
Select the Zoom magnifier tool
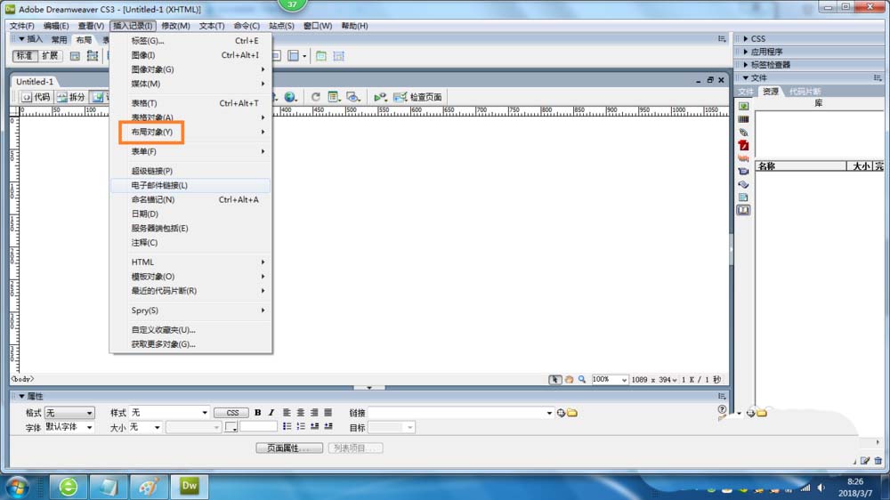pyautogui.click(x=582, y=380)
